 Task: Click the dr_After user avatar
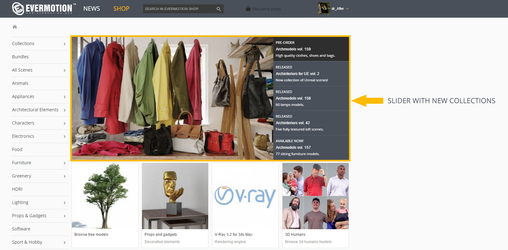(x=324, y=9)
